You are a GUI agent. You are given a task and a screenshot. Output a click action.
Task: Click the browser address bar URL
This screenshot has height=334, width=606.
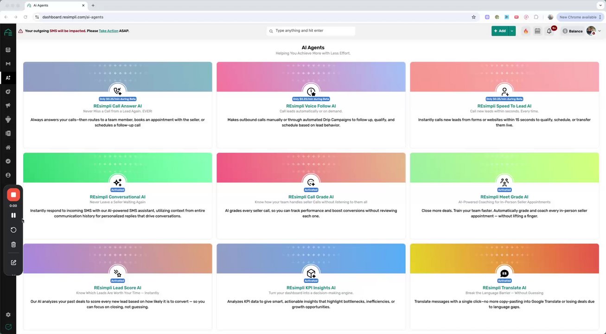tap(73, 17)
